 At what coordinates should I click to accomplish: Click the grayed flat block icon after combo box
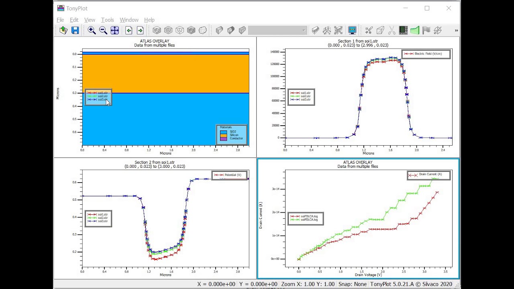(316, 30)
